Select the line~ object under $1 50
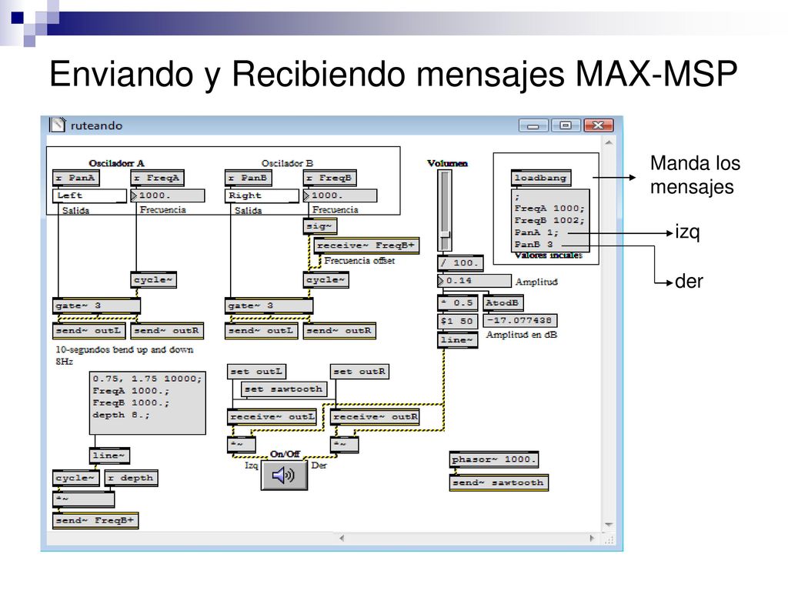The height and width of the screenshot is (591, 788). 457,340
